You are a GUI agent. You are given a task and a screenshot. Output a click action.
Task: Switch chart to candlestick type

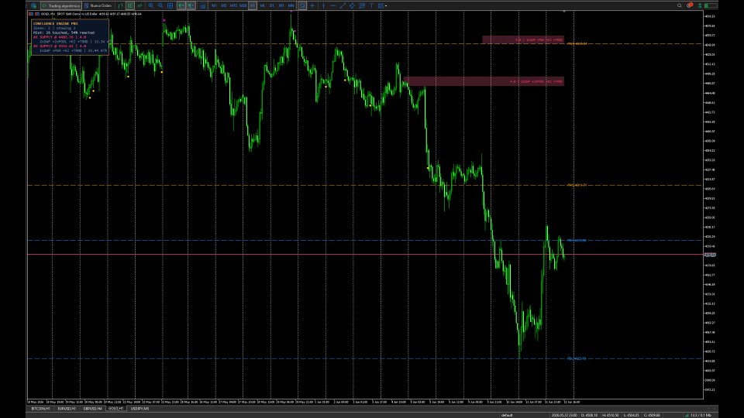click(130, 5)
